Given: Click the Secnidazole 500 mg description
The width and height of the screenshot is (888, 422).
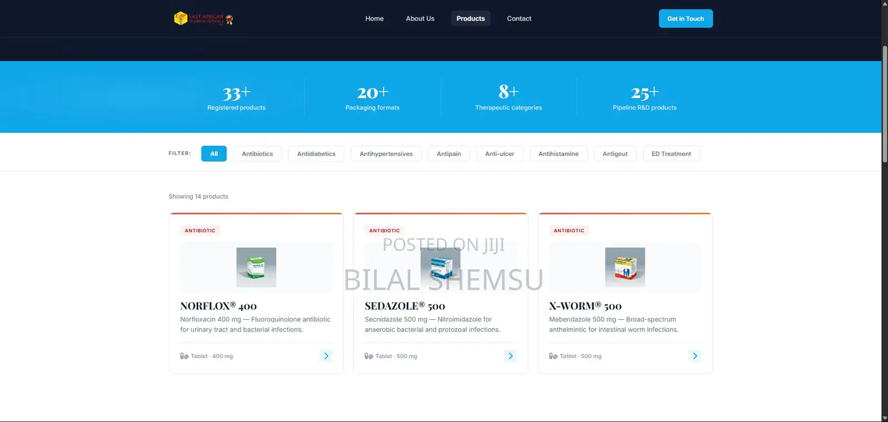Looking at the screenshot, I should 433,324.
